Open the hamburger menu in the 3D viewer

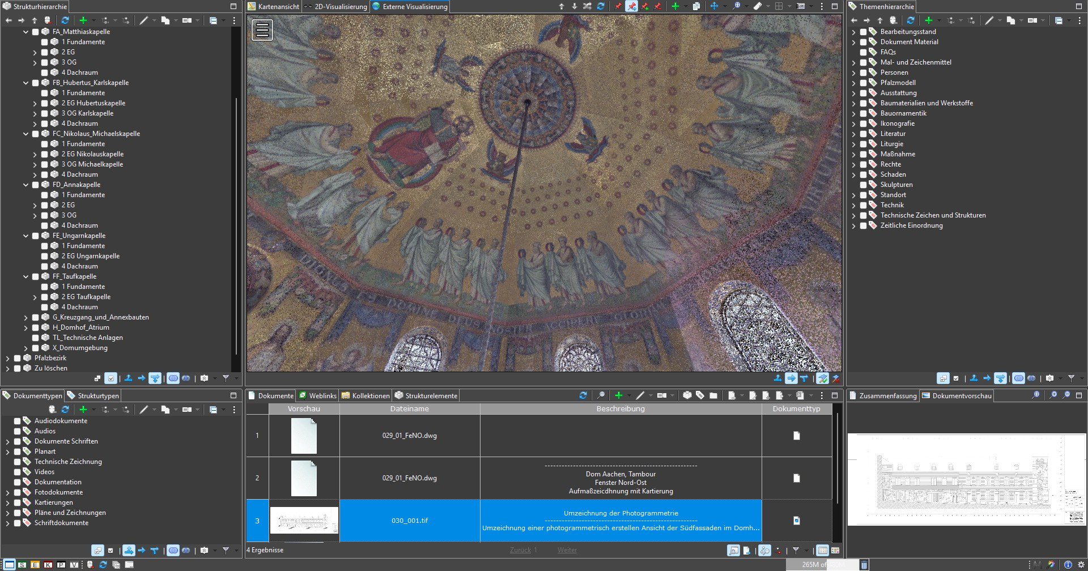click(262, 30)
